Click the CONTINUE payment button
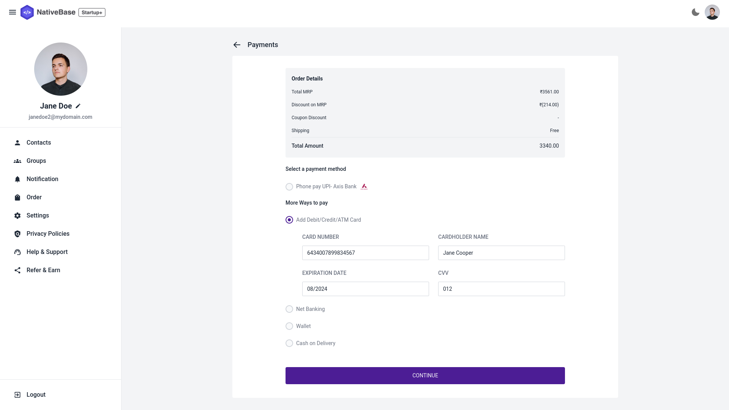Screen dimensions: 729x410 (x=425, y=375)
